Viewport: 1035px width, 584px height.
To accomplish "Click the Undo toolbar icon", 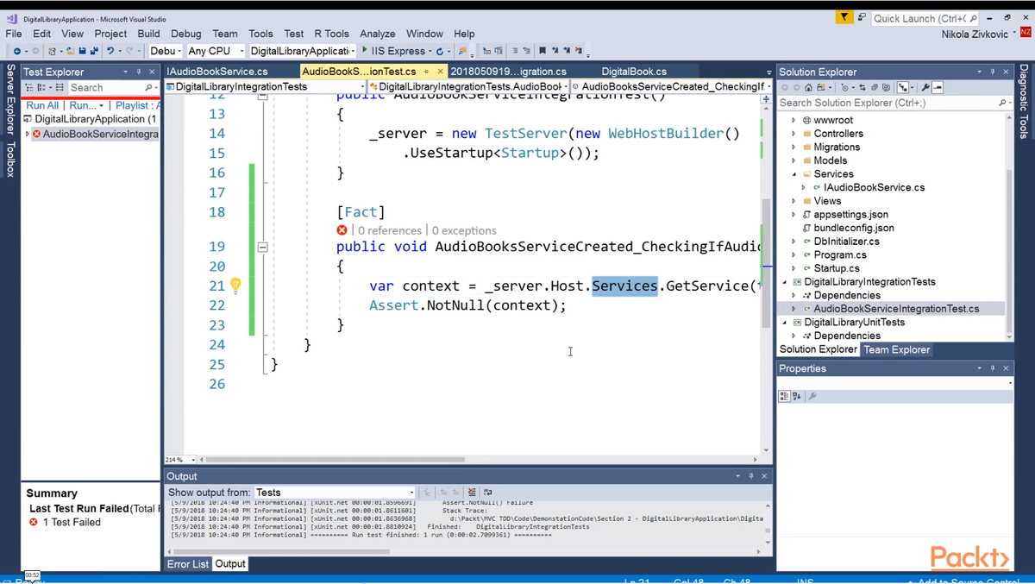I will click(110, 51).
